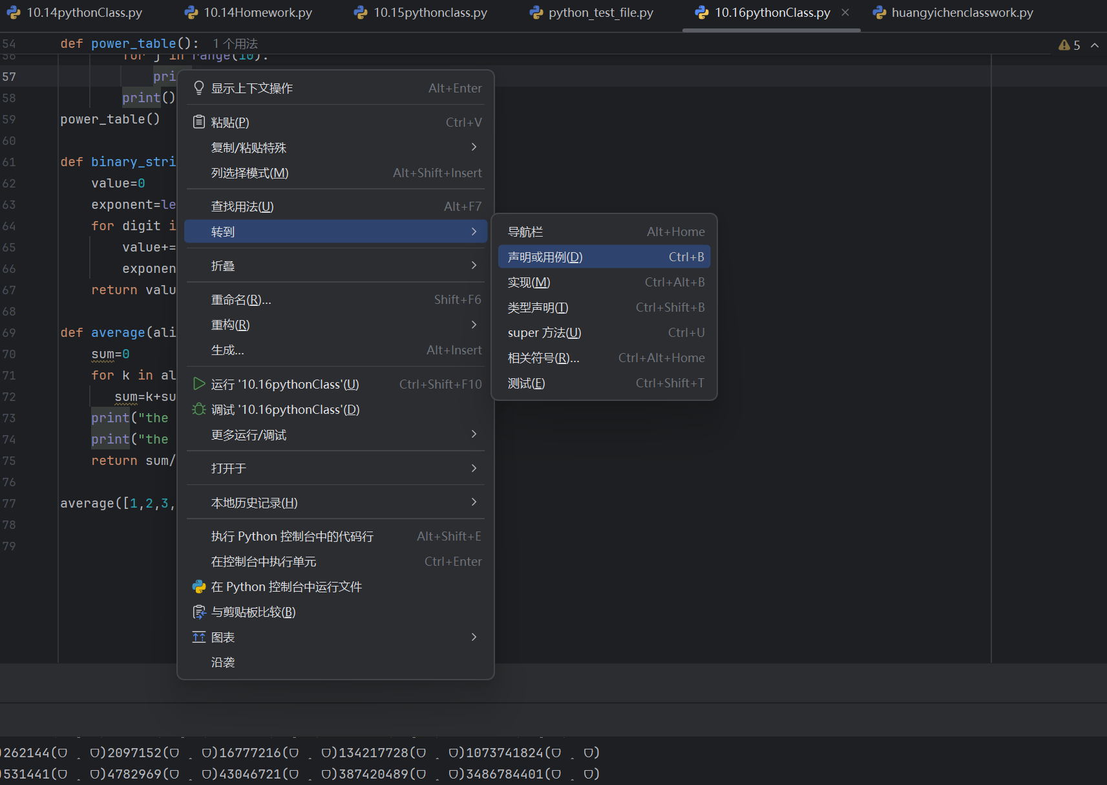
Task: Choose 生成... menu entry
Action: [x=335, y=350]
